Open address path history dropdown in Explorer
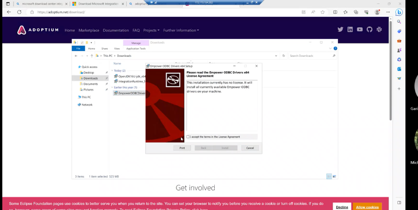The image size is (418, 210). pyautogui.click(x=276, y=56)
